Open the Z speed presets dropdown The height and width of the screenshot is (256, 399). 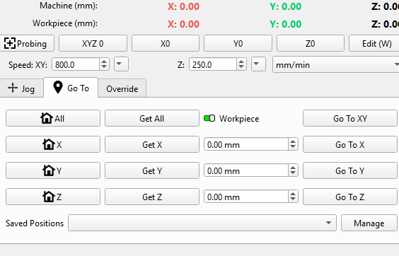(x=258, y=64)
